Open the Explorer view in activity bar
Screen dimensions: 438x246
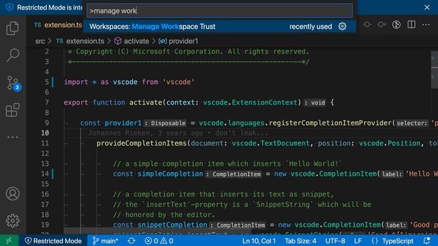[12, 28]
